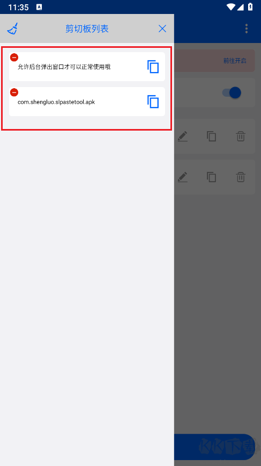Delete the com.shengluo.slpastetool.apk entry via red minus
The width and height of the screenshot is (261, 466).
[14, 92]
